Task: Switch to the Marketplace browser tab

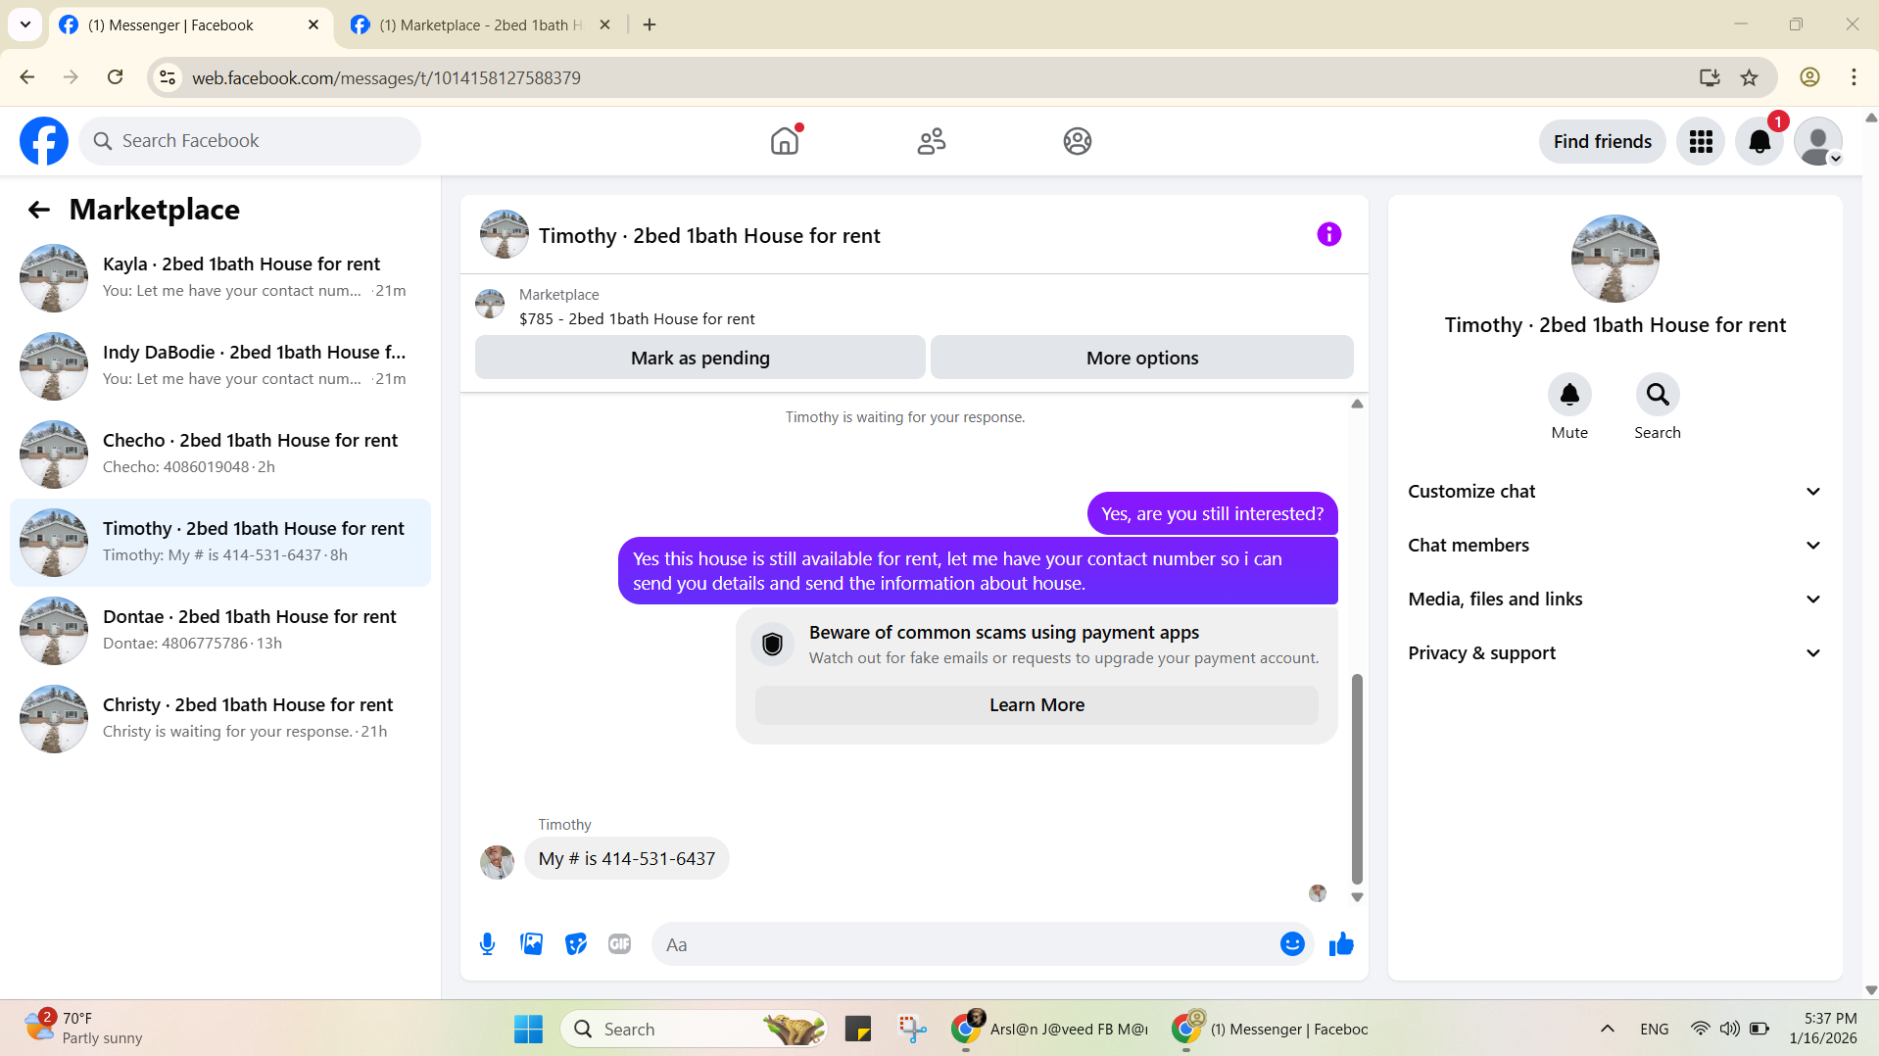Action: click(x=480, y=25)
